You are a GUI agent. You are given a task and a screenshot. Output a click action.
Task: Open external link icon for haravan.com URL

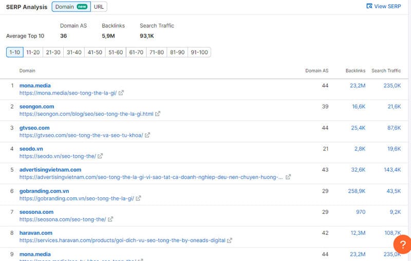(x=230, y=240)
